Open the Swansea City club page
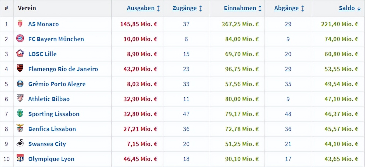The image size is (365, 167). click(x=47, y=144)
